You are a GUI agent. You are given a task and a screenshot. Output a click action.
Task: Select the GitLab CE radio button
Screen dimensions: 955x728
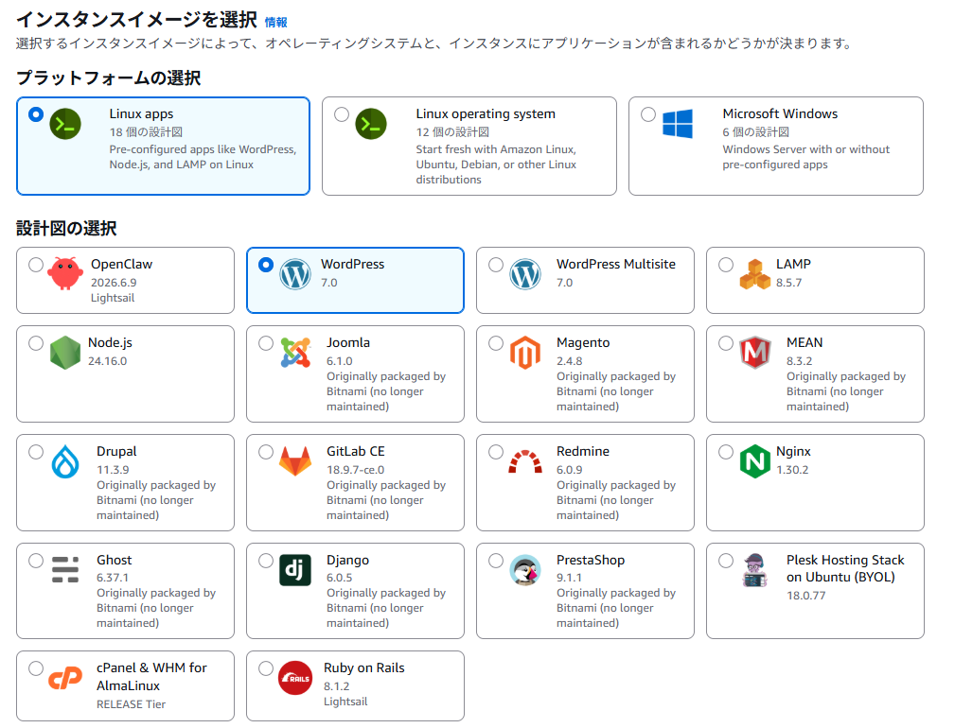[x=266, y=452]
